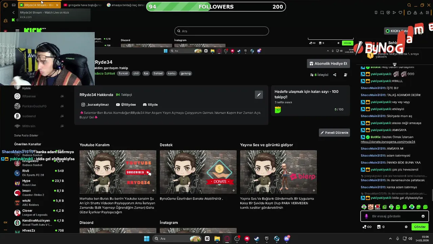Image resolution: width=433 pixels, height=244 pixels.
Task: Edit channel About section pencil icon
Action: tap(259, 95)
